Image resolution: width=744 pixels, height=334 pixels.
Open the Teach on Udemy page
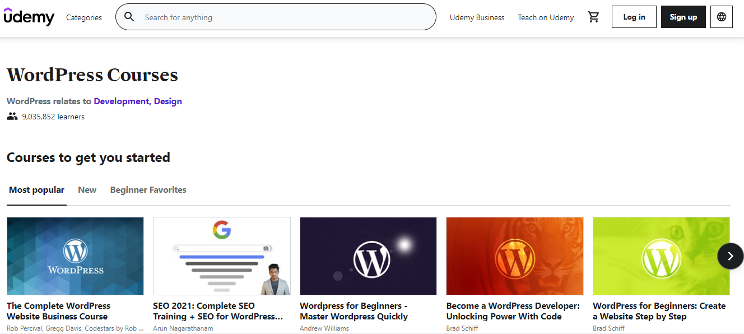(x=546, y=17)
